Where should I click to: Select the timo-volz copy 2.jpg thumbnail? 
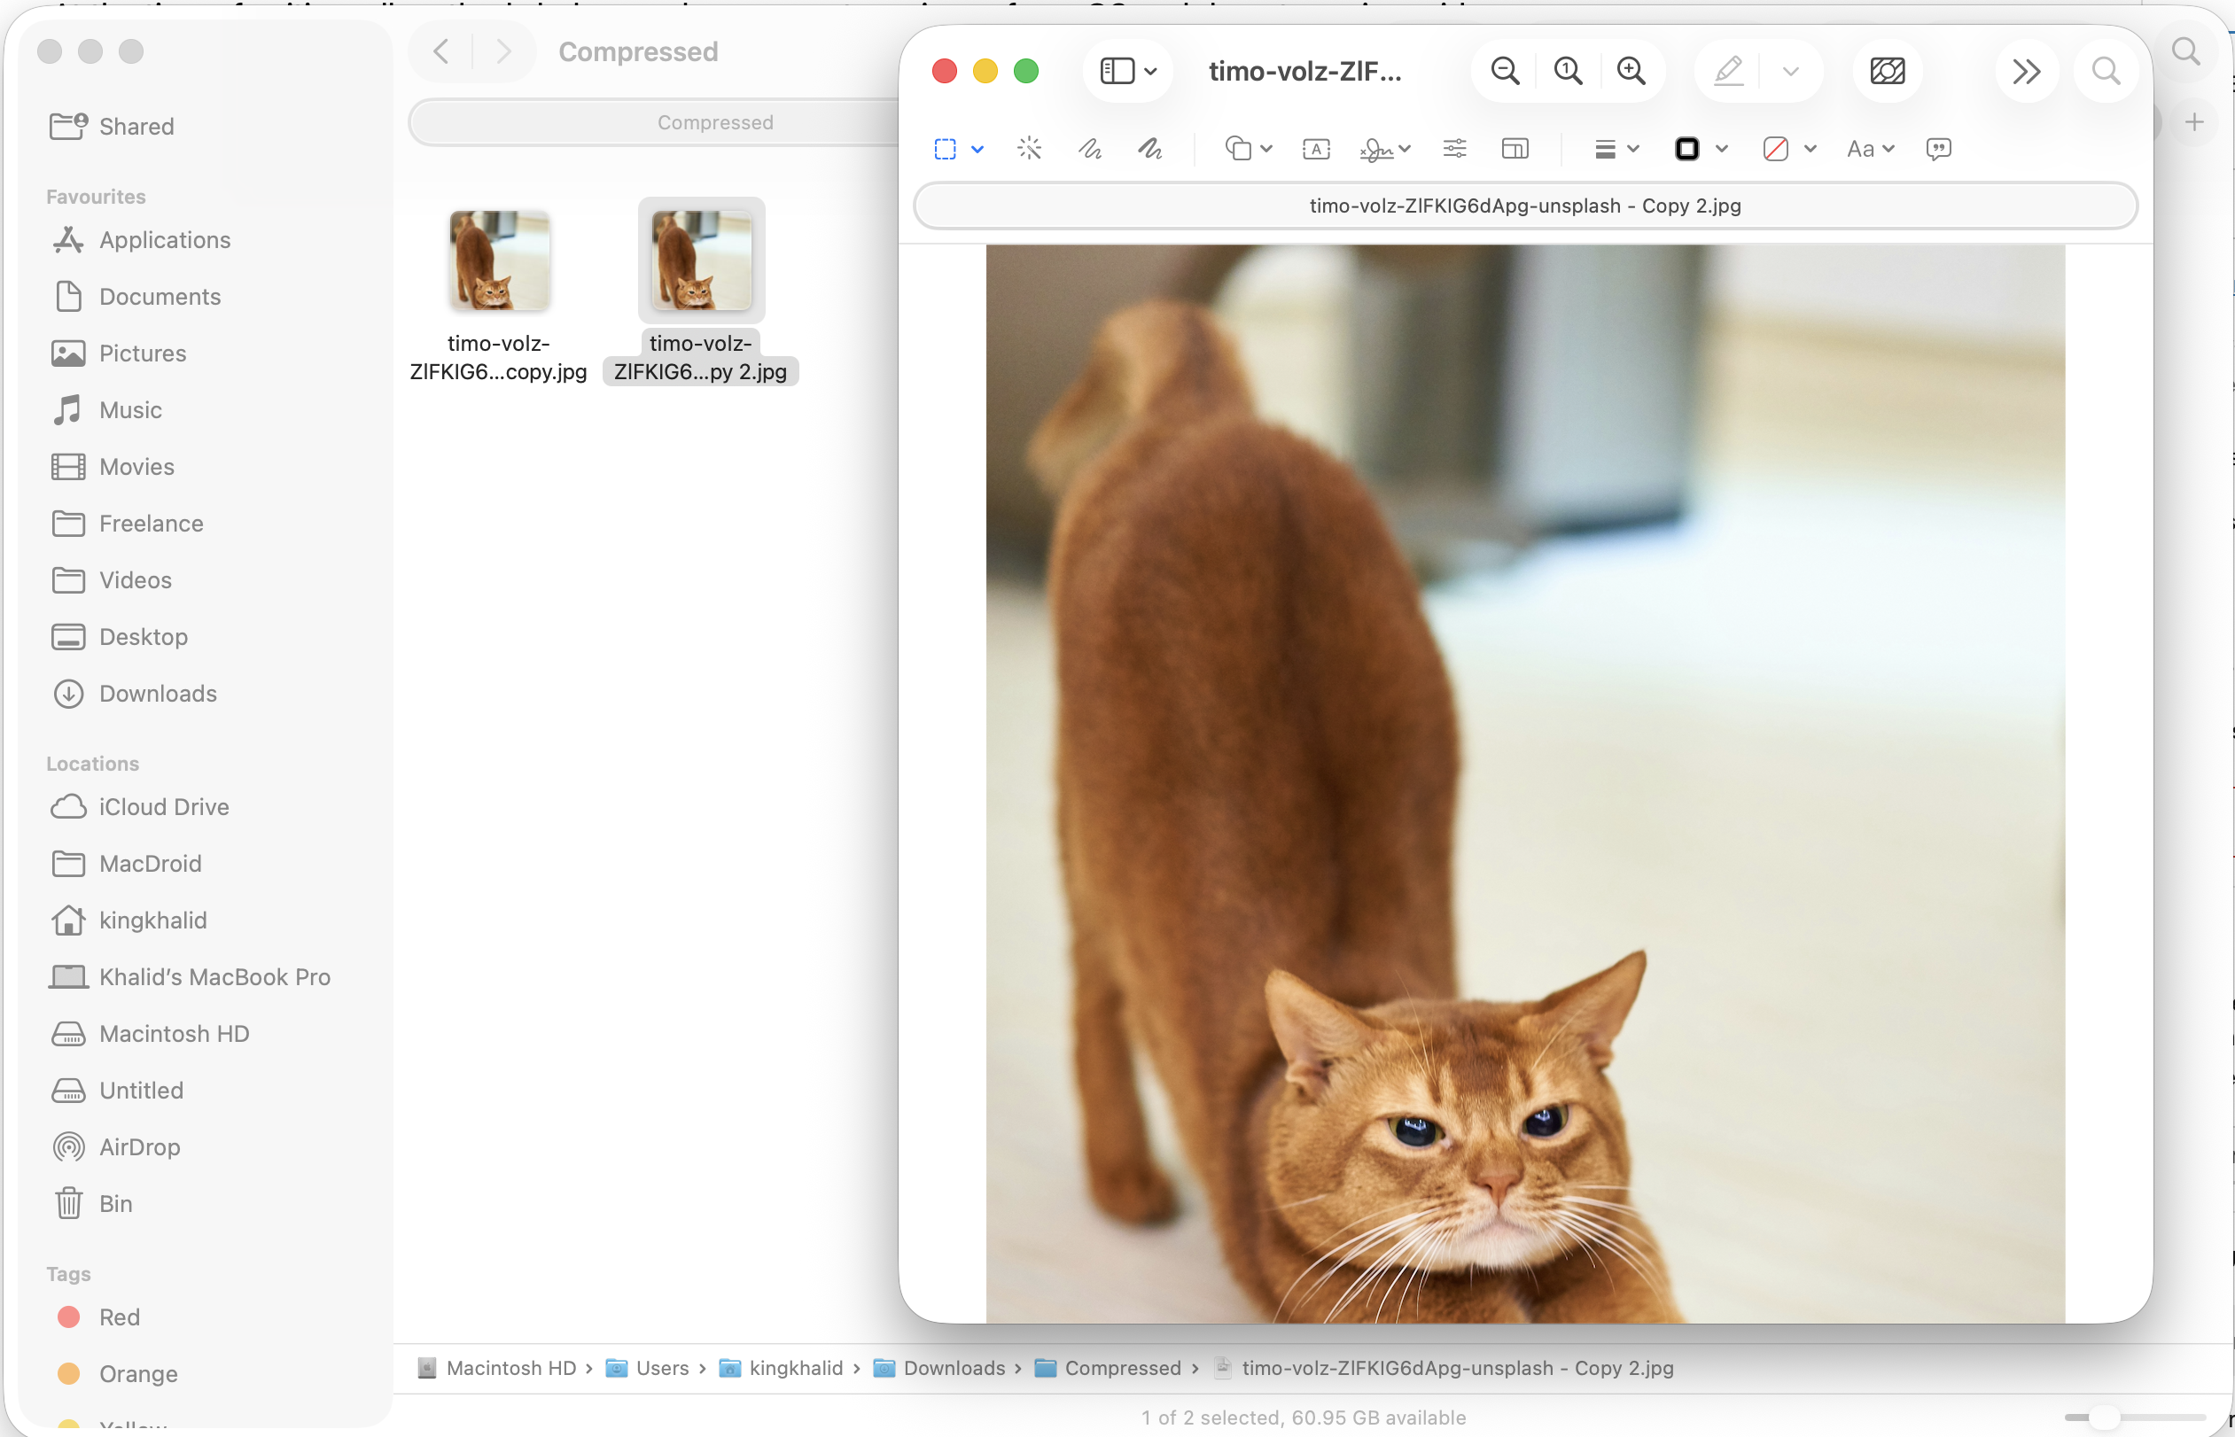(702, 260)
